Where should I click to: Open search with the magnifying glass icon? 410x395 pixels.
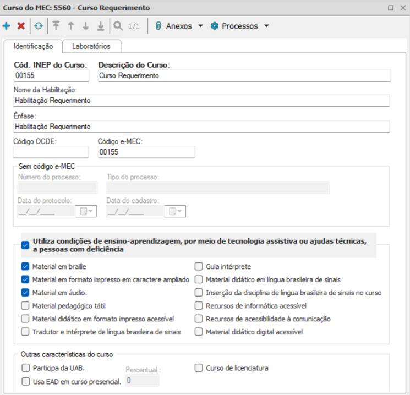click(118, 26)
